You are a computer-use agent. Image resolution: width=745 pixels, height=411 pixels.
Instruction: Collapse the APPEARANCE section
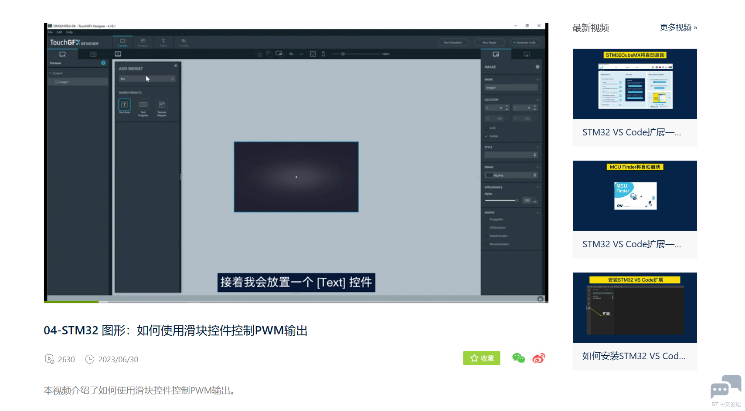(x=537, y=187)
